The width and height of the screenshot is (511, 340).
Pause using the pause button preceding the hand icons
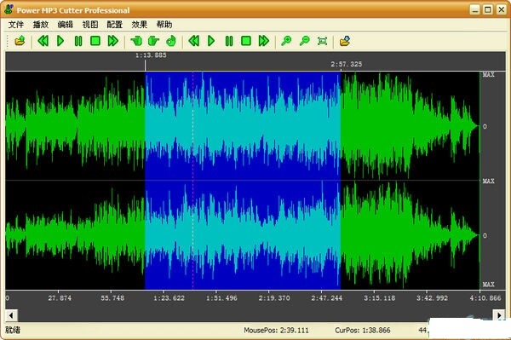tap(78, 41)
